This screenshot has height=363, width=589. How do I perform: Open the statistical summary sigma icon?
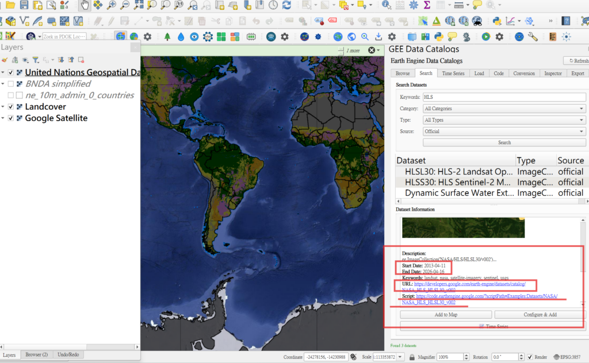[x=427, y=5]
